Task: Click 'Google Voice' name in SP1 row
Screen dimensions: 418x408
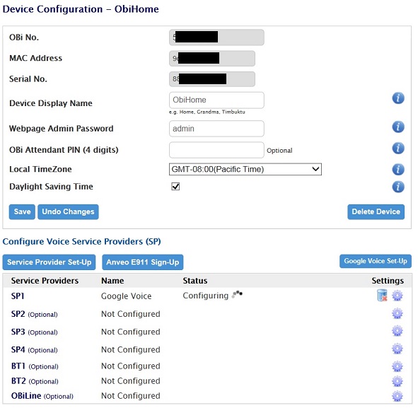Action: pos(127,296)
